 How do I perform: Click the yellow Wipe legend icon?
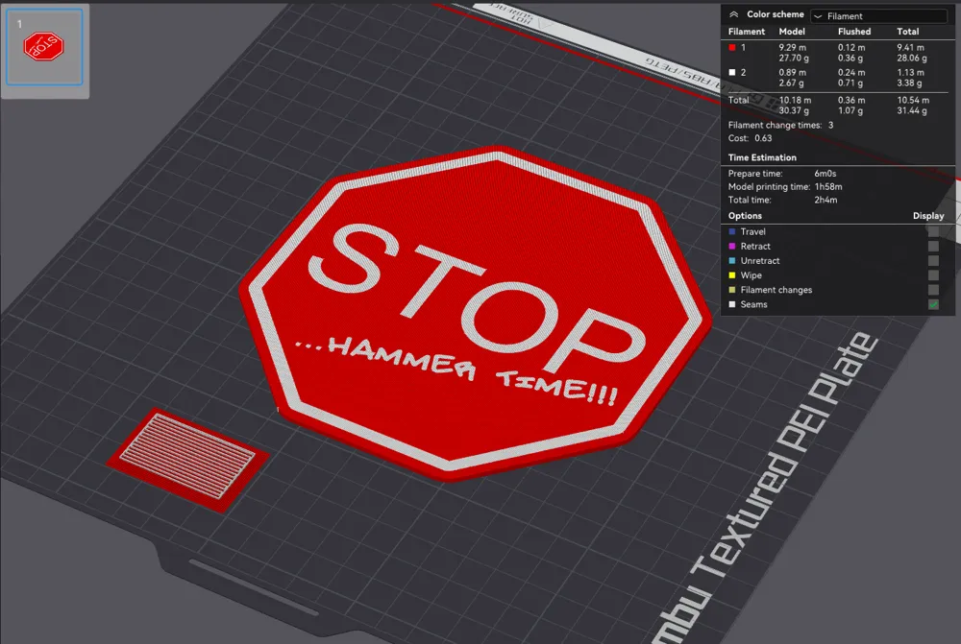(731, 274)
